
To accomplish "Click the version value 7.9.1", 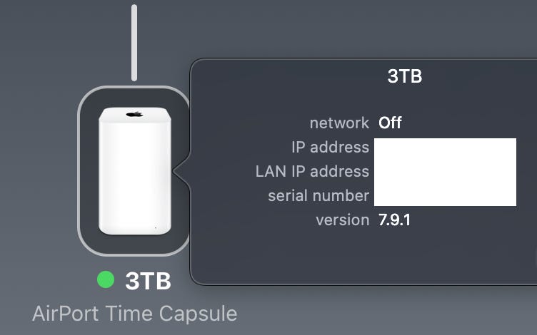I will (x=394, y=220).
